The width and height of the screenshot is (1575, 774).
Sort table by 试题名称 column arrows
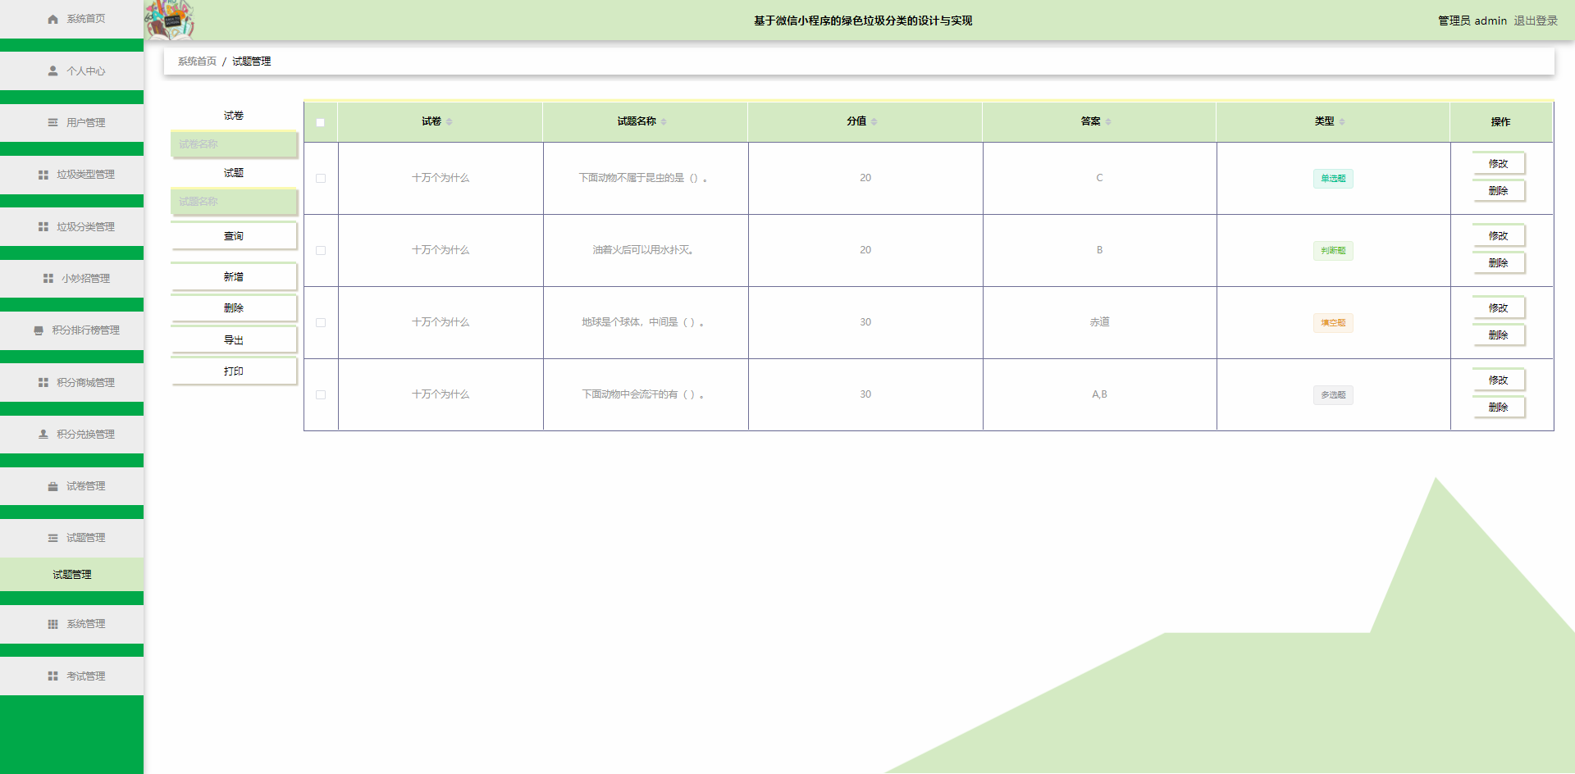664,122
